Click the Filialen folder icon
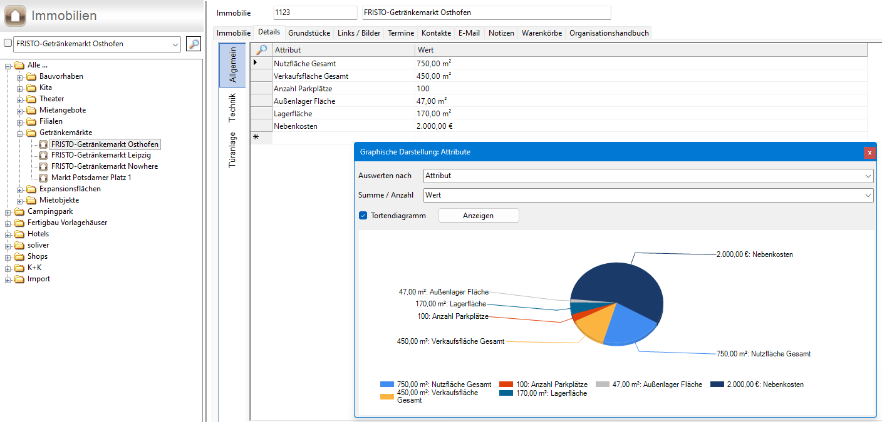This screenshot has height=422, width=882. click(x=31, y=121)
